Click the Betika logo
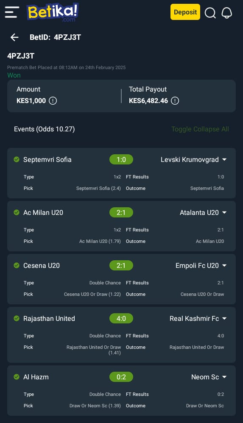 (53, 12)
